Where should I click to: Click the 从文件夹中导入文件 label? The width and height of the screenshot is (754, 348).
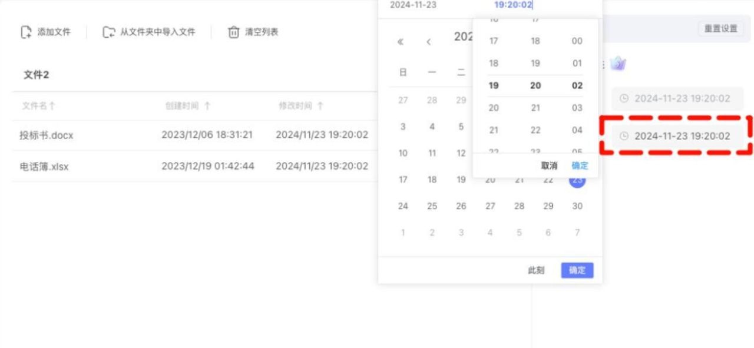(157, 32)
